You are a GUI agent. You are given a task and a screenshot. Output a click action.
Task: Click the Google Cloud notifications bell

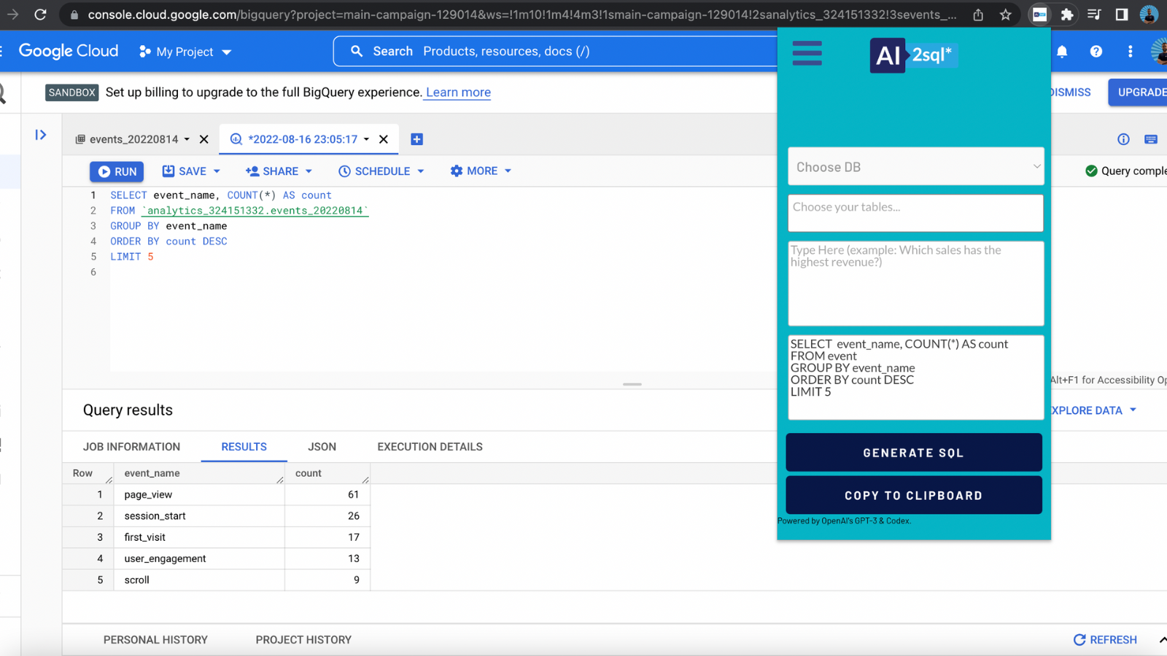(1062, 51)
